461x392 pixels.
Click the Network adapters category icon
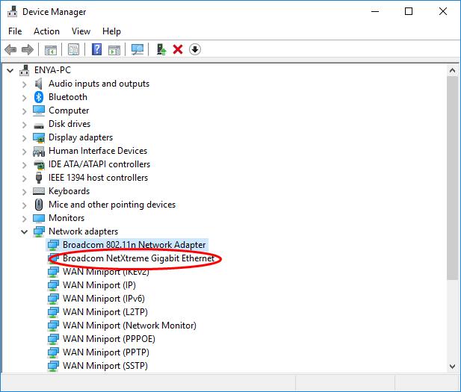click(39, 231)
